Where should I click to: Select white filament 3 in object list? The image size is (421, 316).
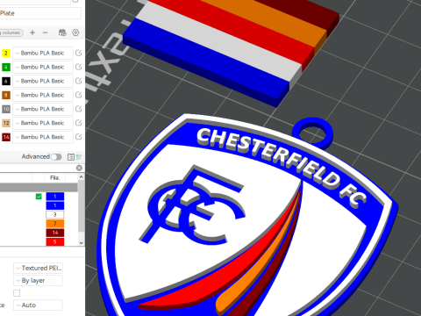click(x=55, y=214)
